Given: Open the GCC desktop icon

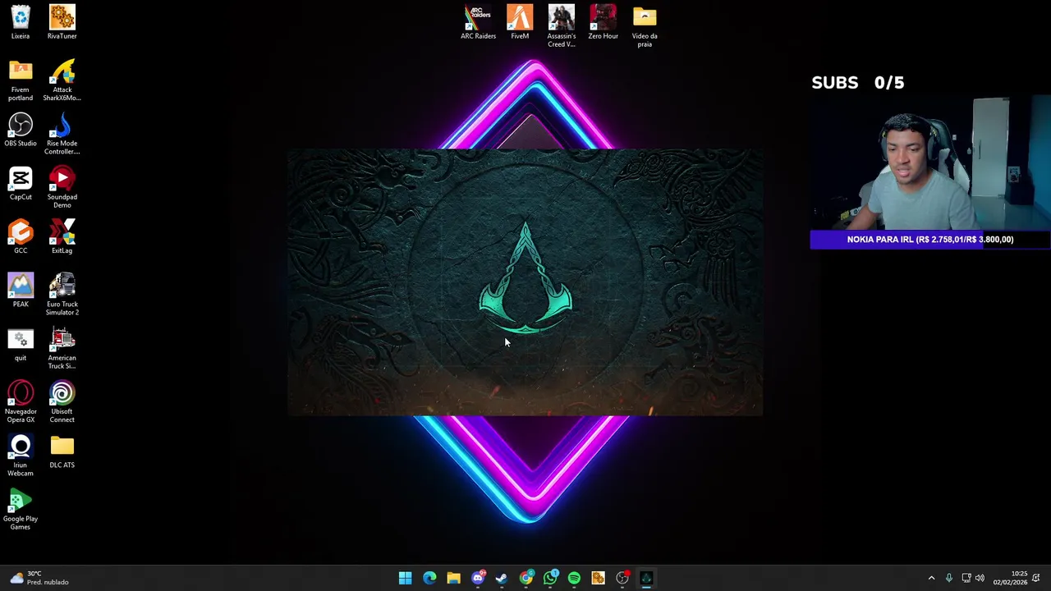Looking at the screenshot, I should (21, 236).
